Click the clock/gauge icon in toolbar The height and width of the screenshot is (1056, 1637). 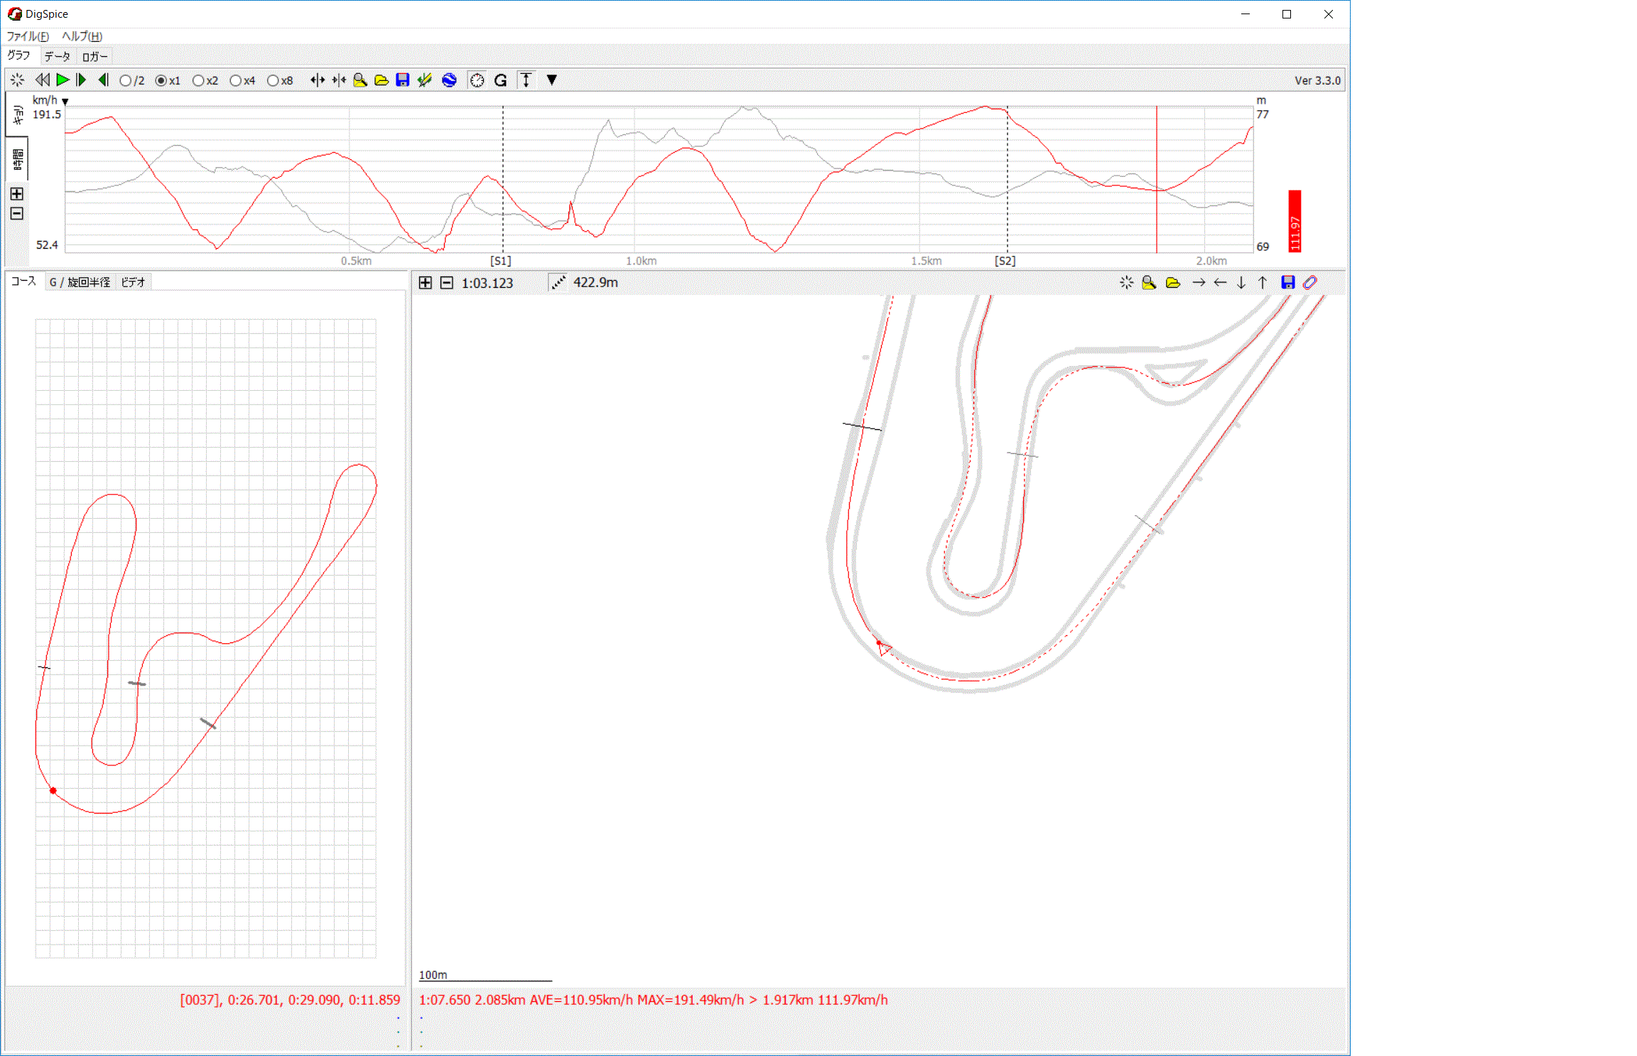tap(477, 80)
